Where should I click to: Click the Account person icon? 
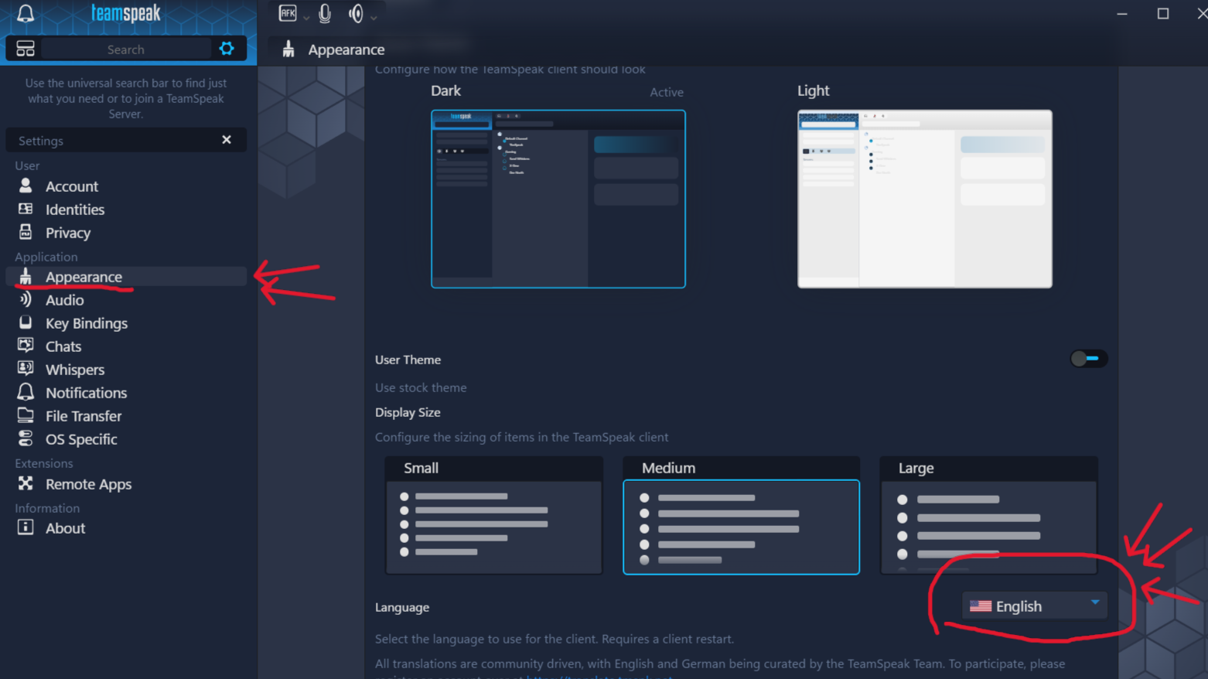[x=26, y=186]
